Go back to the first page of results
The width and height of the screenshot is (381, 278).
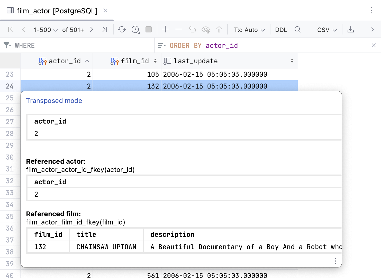tap(10, 29)
